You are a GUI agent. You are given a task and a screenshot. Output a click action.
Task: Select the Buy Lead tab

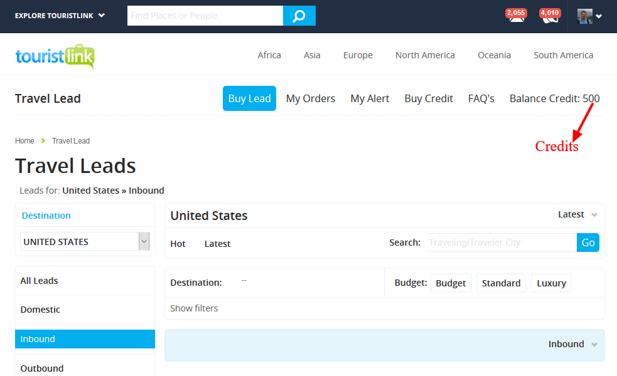249,98
